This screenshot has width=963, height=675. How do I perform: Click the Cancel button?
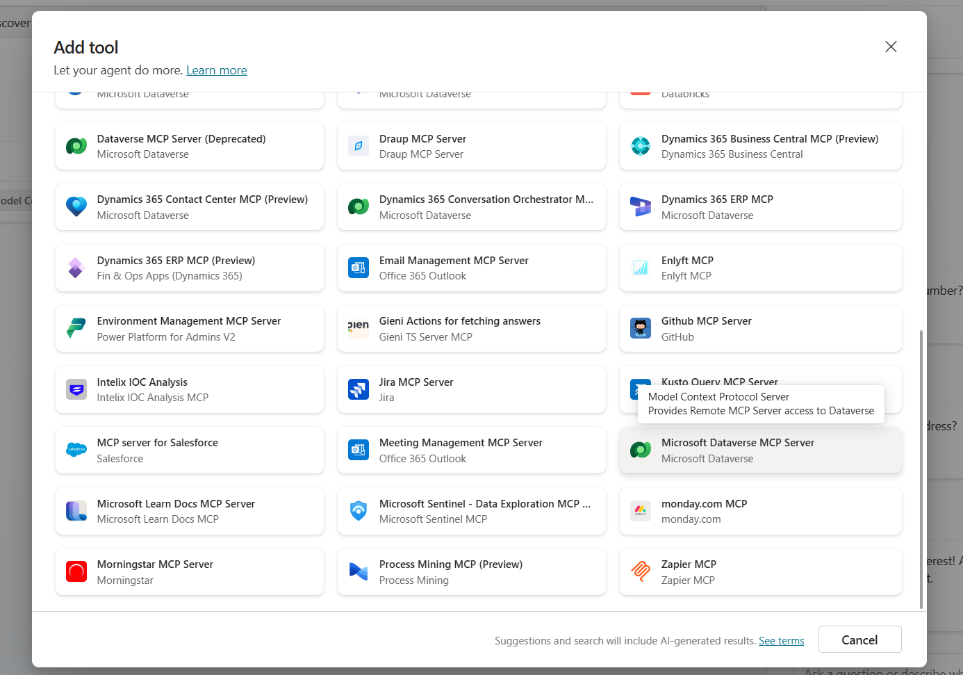click(859, 640)
